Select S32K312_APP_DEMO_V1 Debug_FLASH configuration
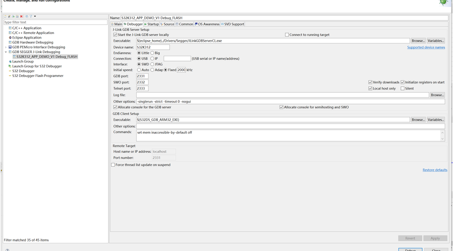This screenshot has width=453, height=251. coord(47,57)
